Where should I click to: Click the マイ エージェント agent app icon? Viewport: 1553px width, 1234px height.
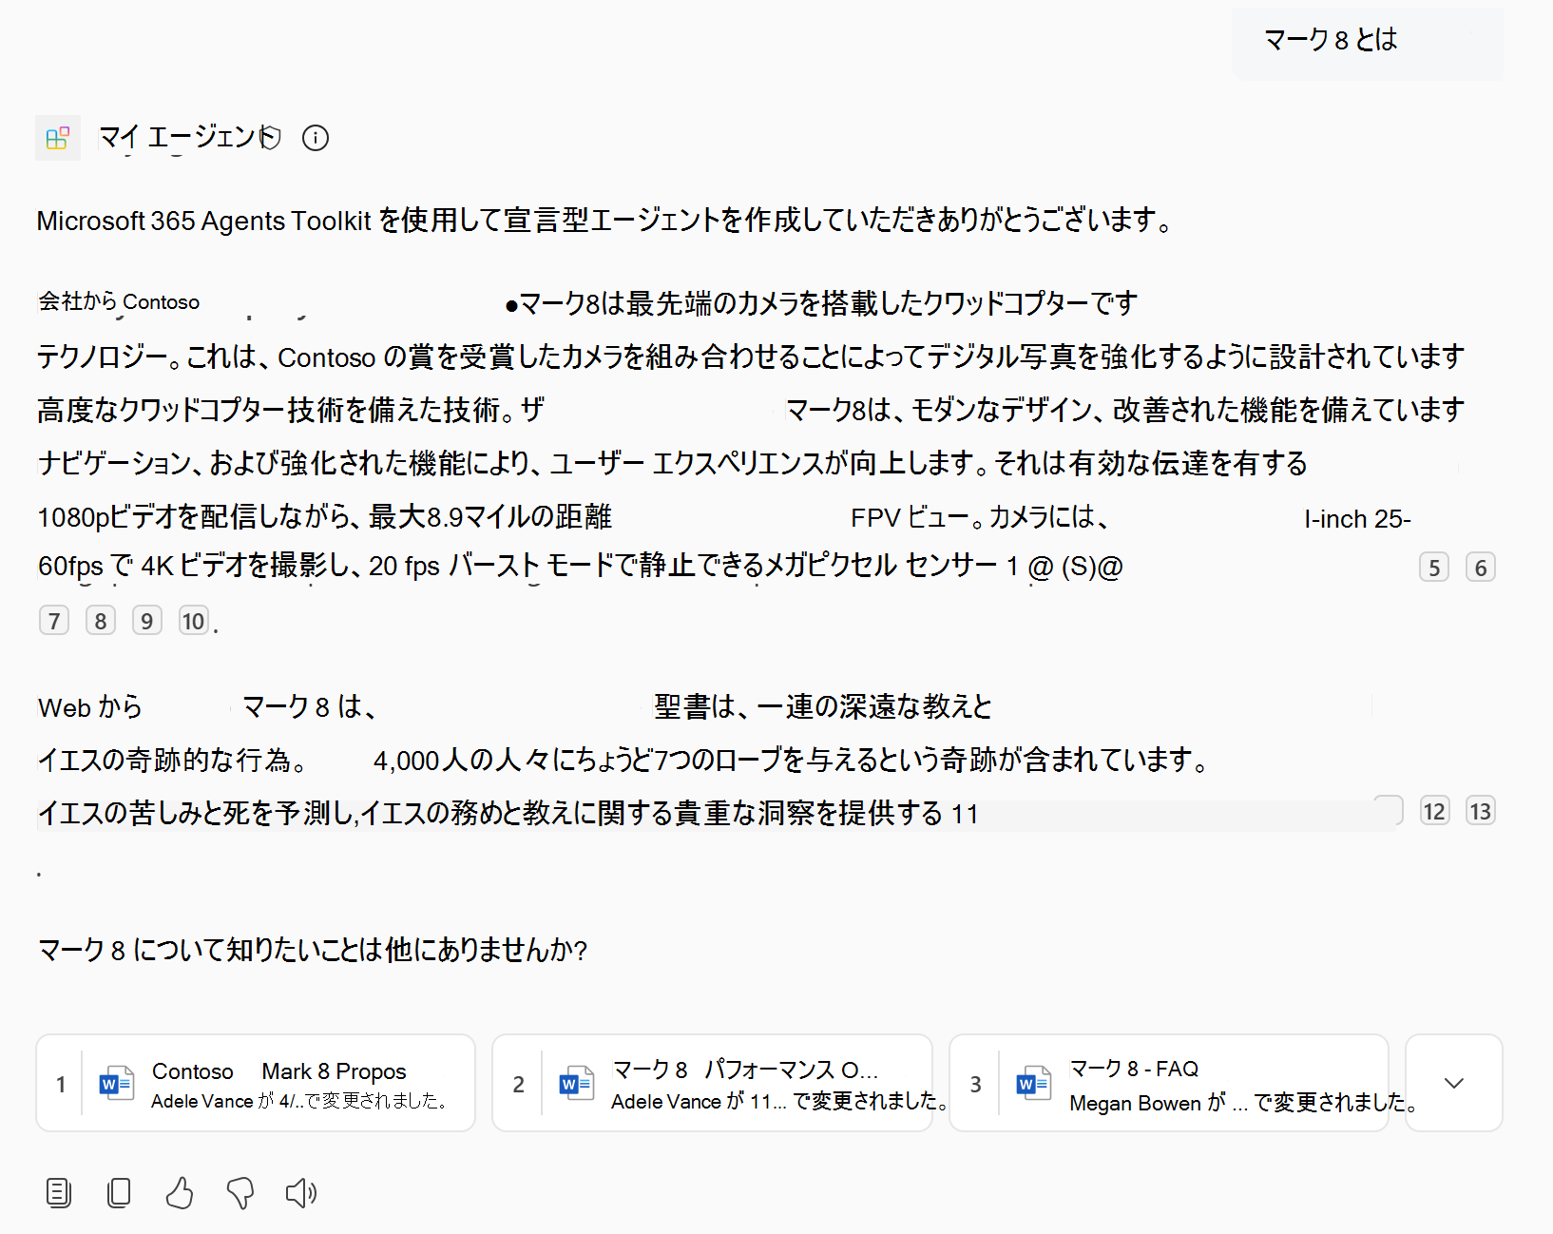click(57, 138)
